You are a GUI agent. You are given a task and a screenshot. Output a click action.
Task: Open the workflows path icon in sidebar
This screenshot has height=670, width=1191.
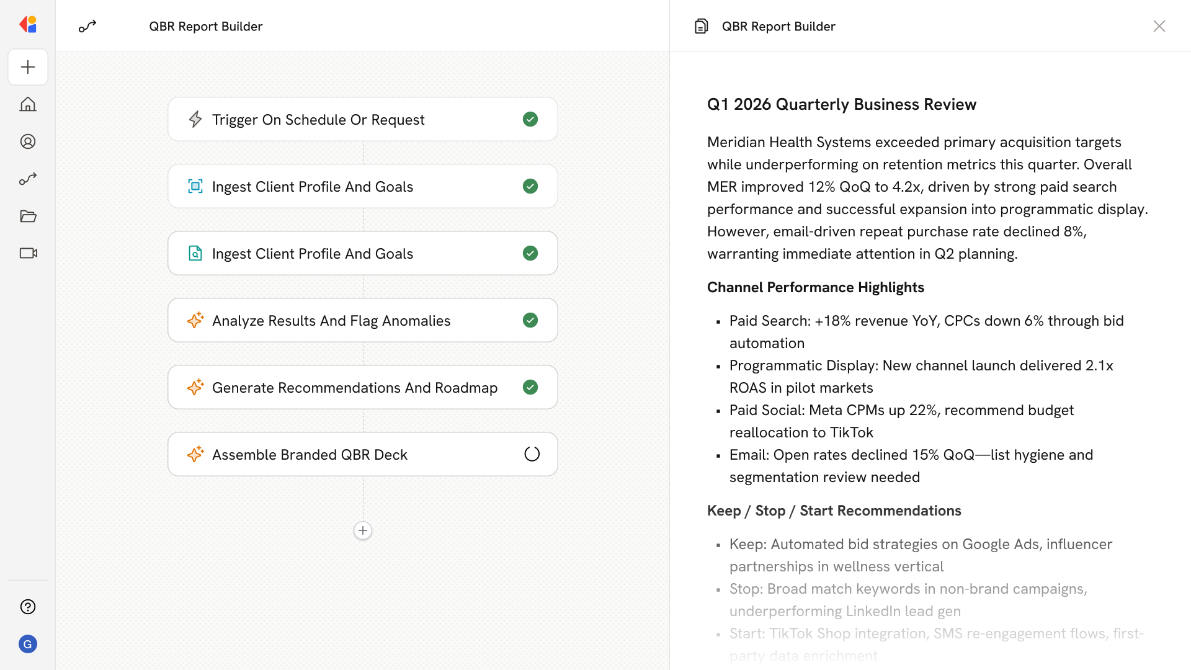tap(28, 179)
